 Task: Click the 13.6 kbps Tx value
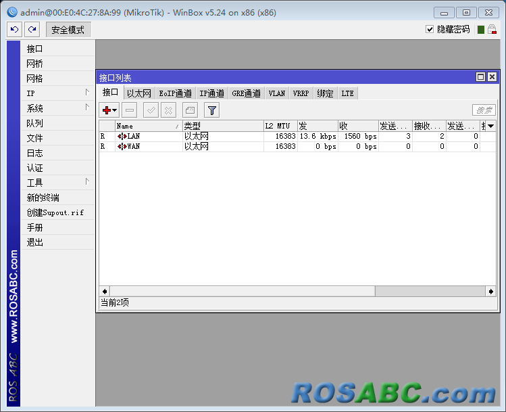click(318, 137)
